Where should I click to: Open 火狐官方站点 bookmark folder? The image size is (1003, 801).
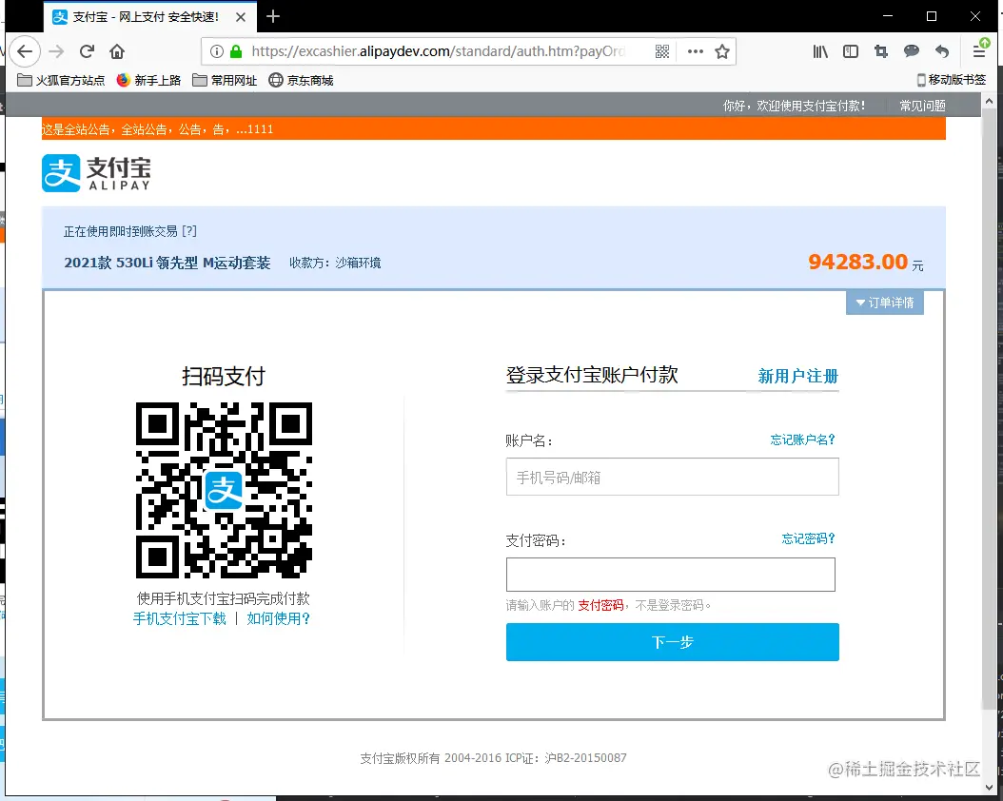[61, 81]
